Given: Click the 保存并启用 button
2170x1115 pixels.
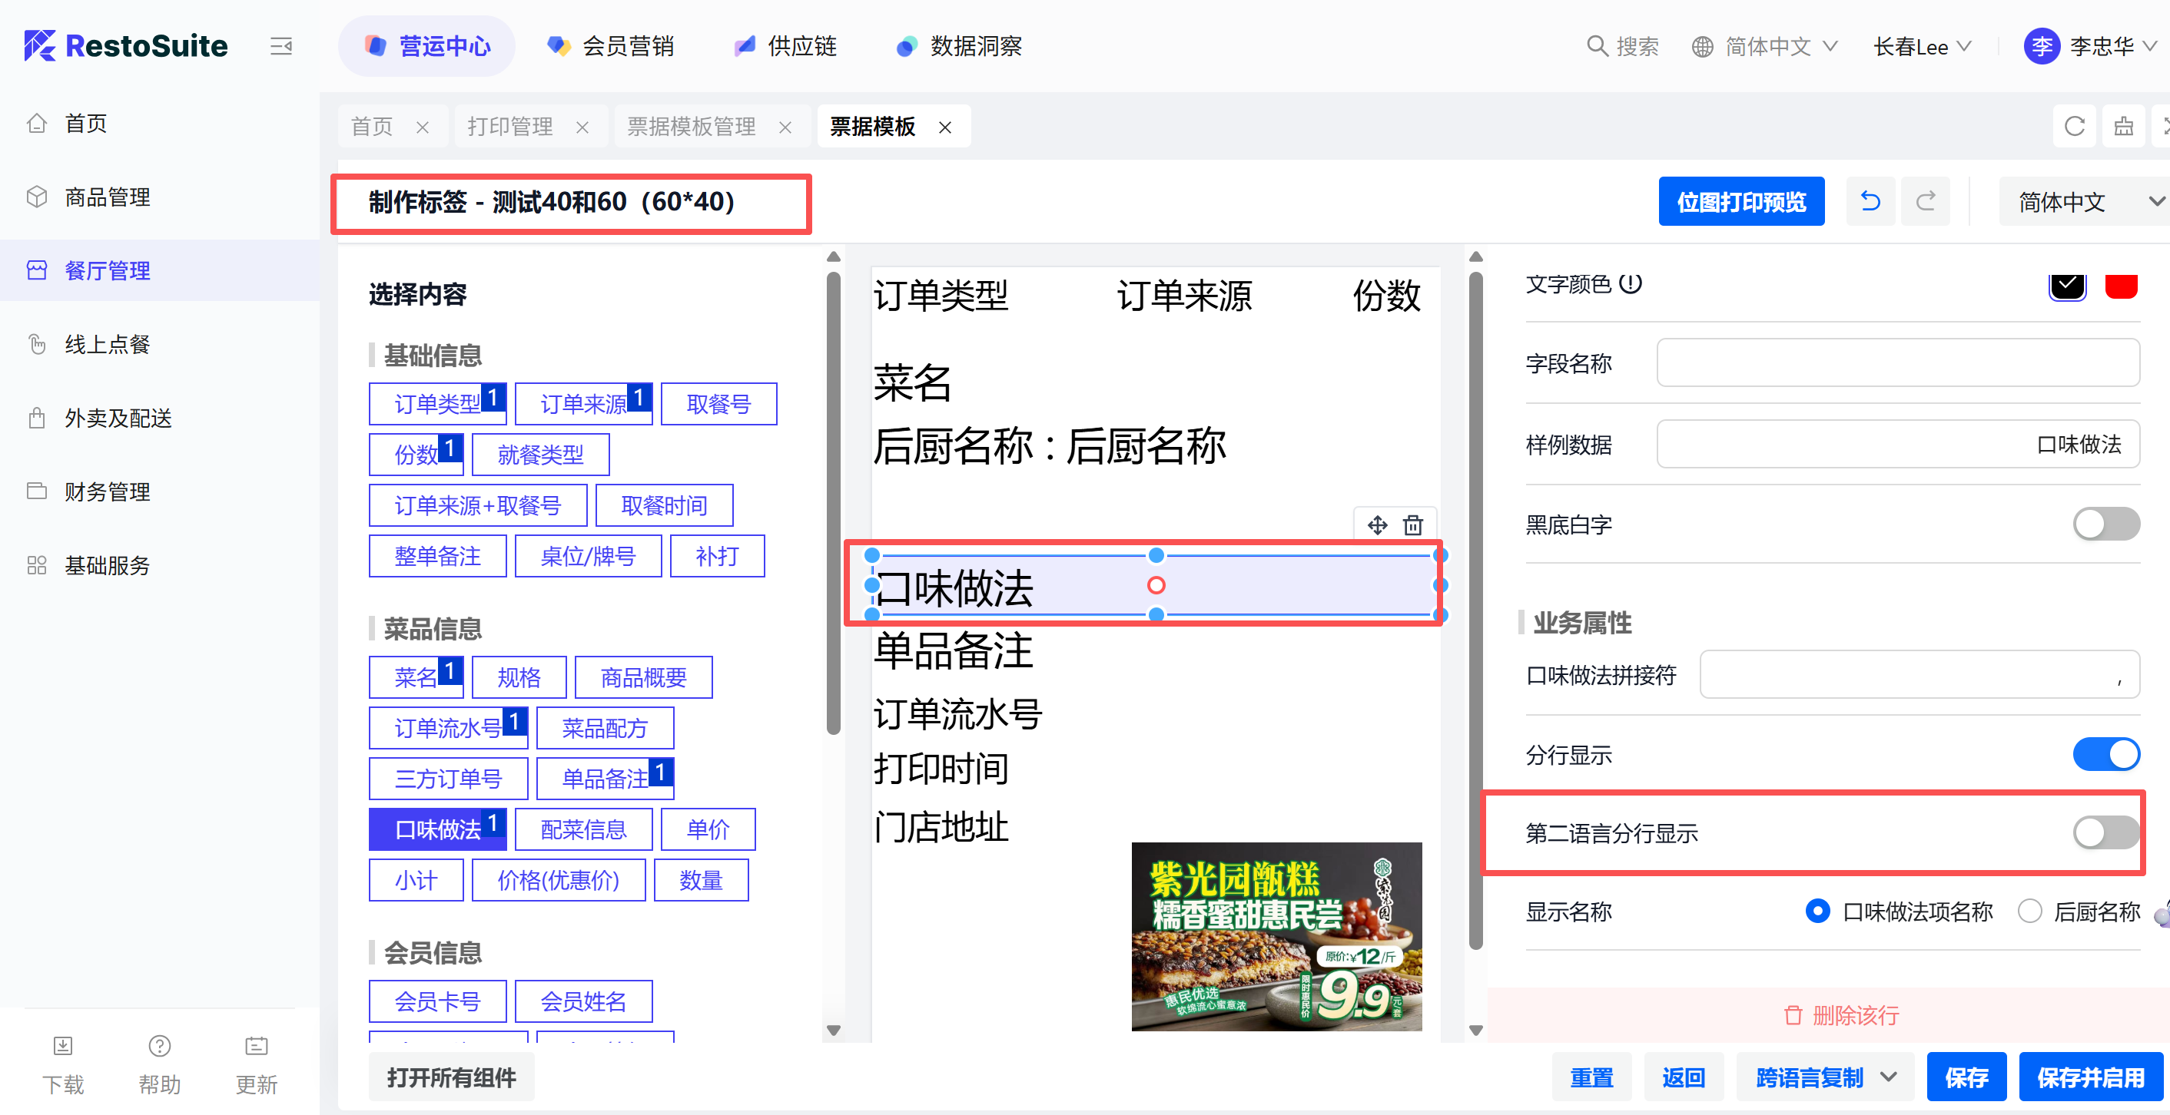Looking at the screenshot, I should [2090, 1077].
